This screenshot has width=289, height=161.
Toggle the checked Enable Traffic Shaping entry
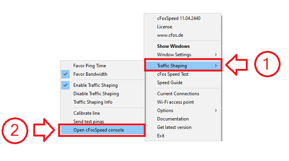(x=95, y=85)
